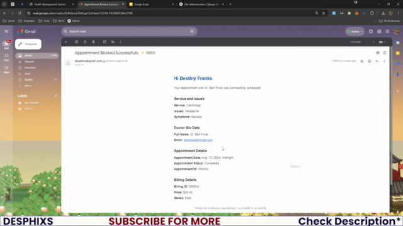Open sender profile avatar
Image resolution: width=403 pixels, height=226 pixels.
68,63
